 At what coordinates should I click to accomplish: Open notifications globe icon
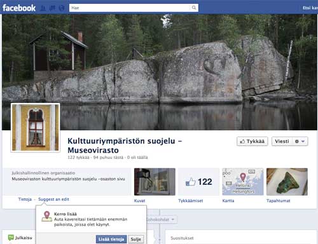[x=62, y=8]
